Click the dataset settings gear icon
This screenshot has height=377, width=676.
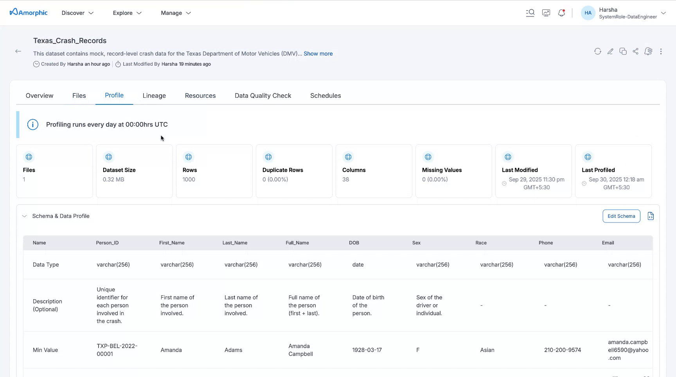click(x=648, y=51)
